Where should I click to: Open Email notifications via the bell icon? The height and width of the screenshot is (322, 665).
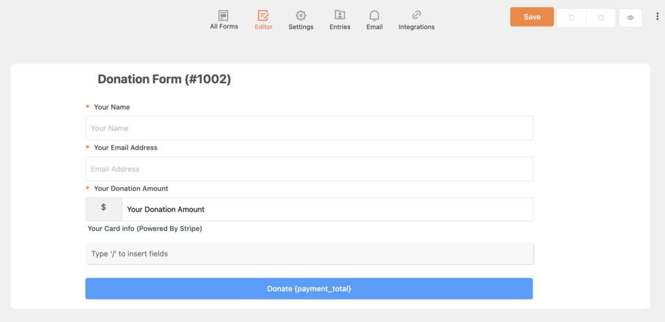(374, 20)
